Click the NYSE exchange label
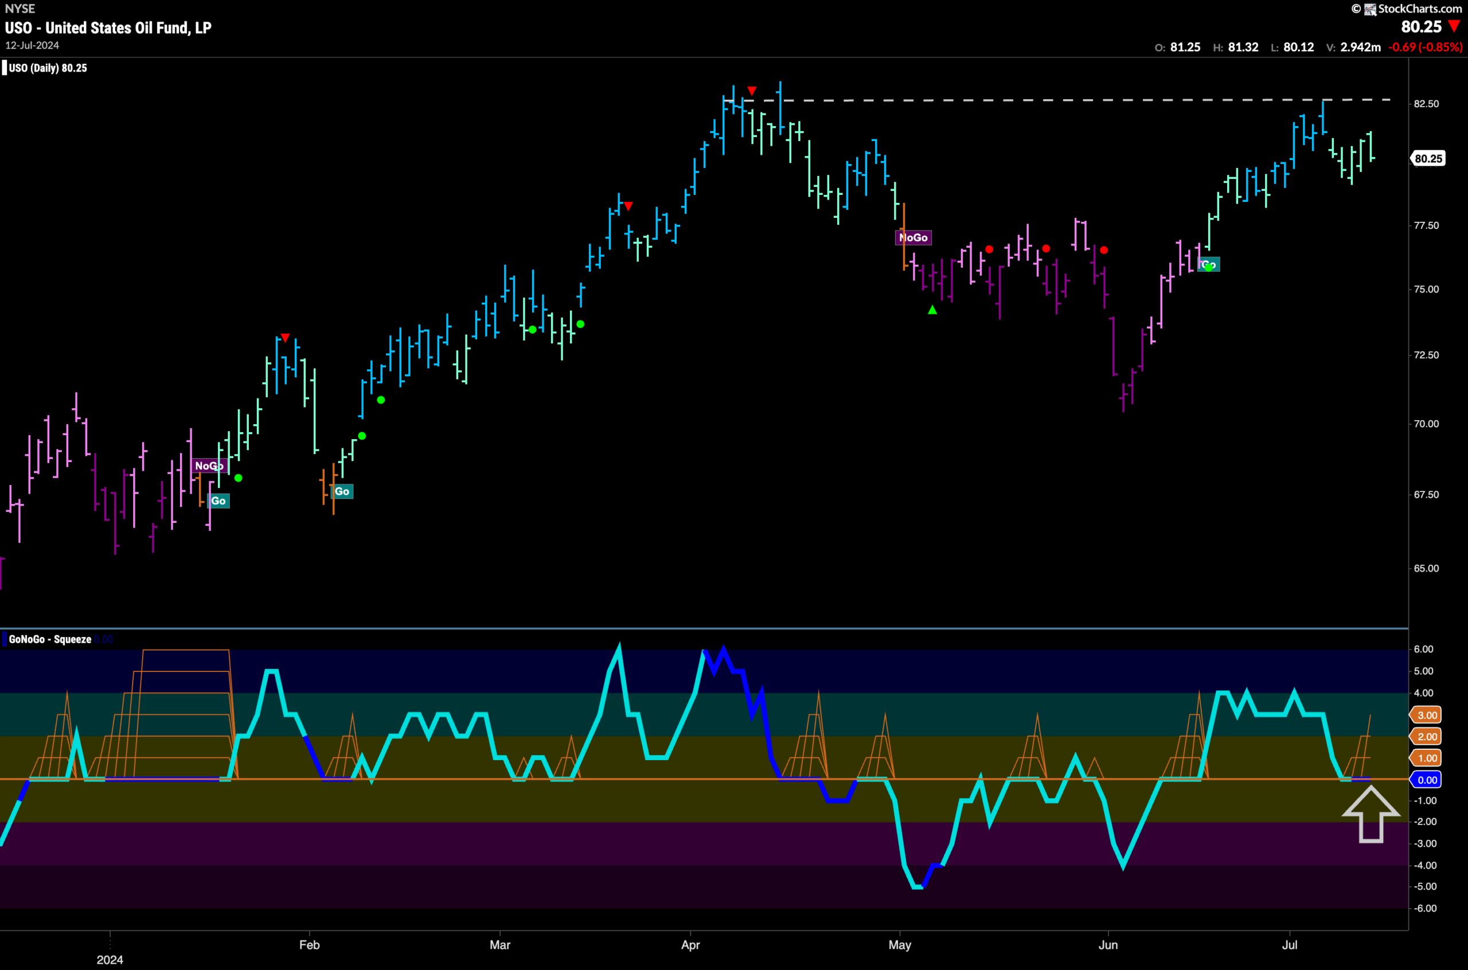Viewport: 1468px width, 970px height. tap(20, 9)
